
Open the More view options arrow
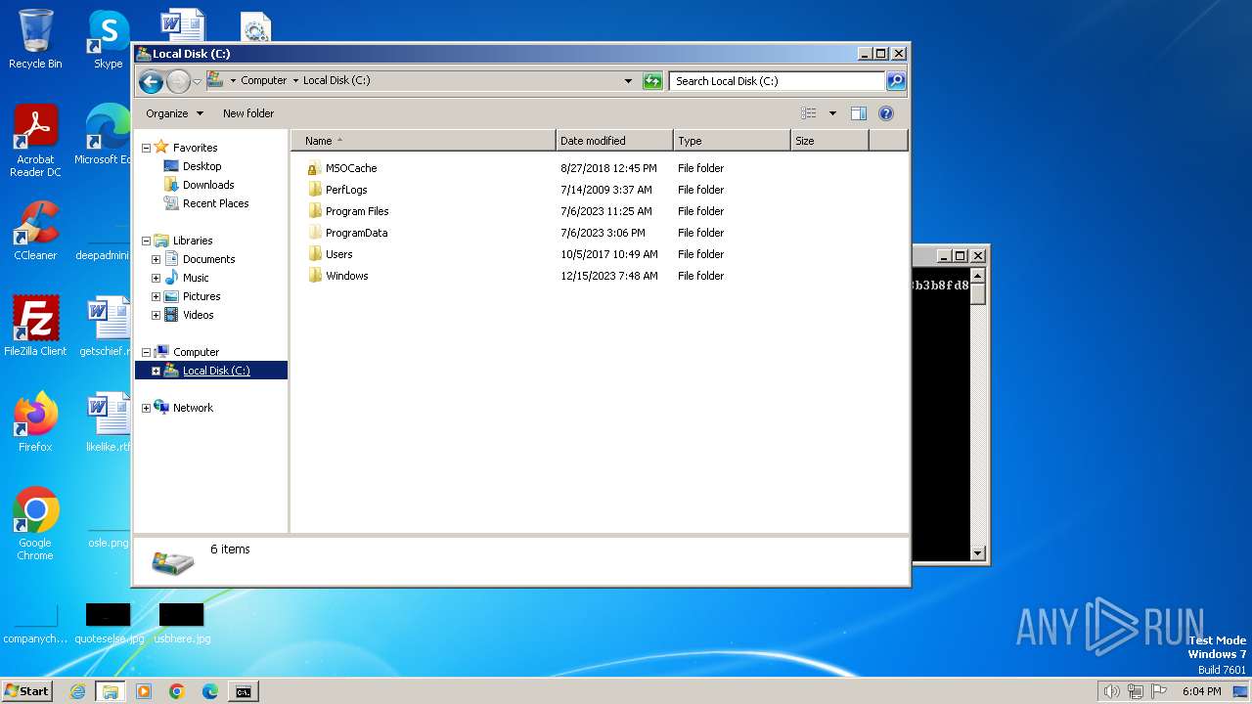click(832, 113)
